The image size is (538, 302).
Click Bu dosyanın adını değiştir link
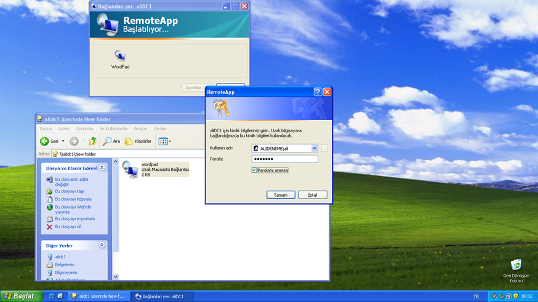click(x=71, y=181)
